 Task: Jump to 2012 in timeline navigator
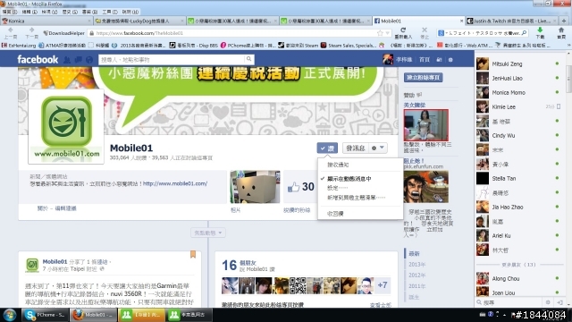tap(417, 275)
